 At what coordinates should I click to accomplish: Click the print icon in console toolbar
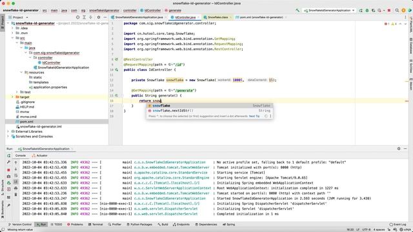click(x=15, y=188)
